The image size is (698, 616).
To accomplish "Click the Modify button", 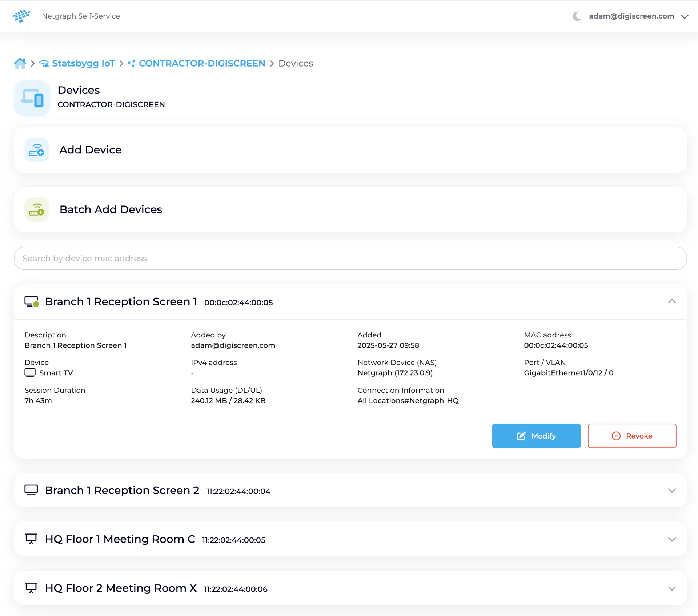I will (x=536, y=436).
